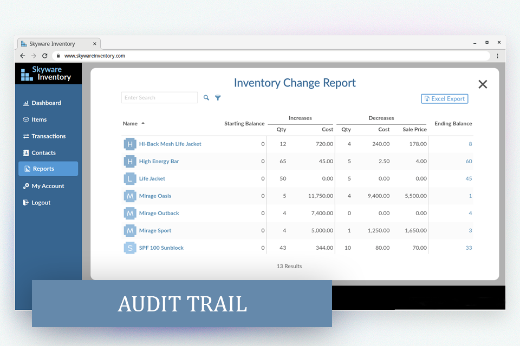Open the Mirage Oasis item link
Screen dimensions: 520x346
tap(155, 196)
